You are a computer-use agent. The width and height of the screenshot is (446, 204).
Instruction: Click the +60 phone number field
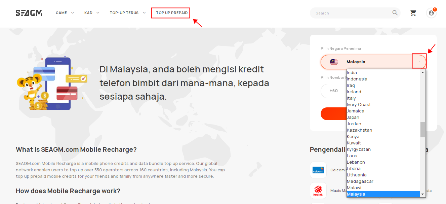333,91
